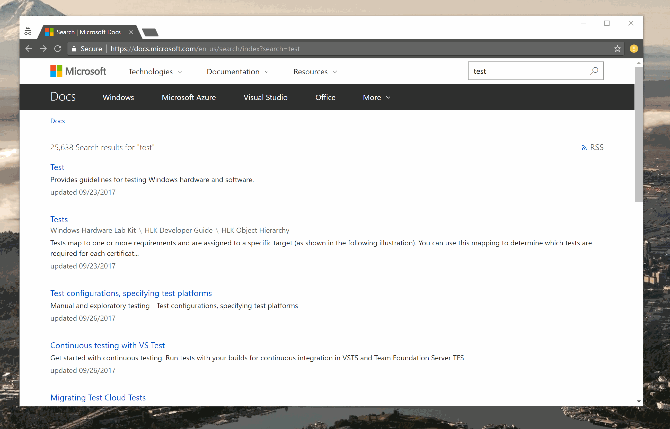Image resolution: width=670 pixels, height=429 pixels.
Task: Open the Test search result
Action: [57, 167]
